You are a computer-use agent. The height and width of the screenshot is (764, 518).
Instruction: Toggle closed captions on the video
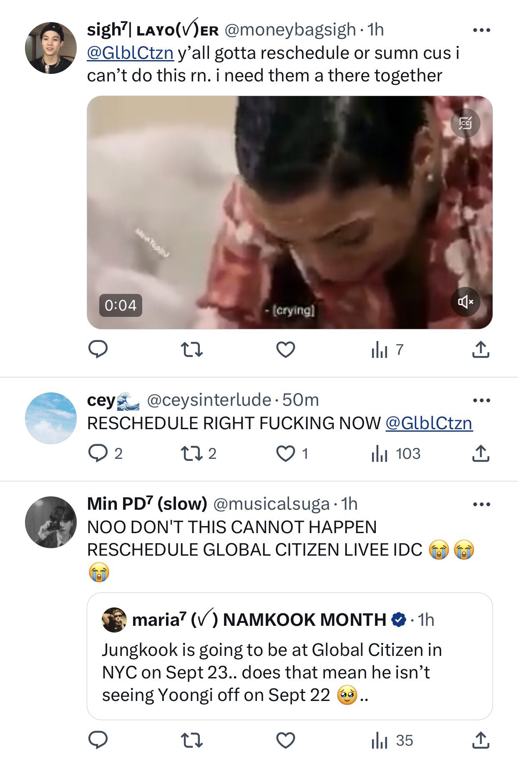(x=465, y=124)
